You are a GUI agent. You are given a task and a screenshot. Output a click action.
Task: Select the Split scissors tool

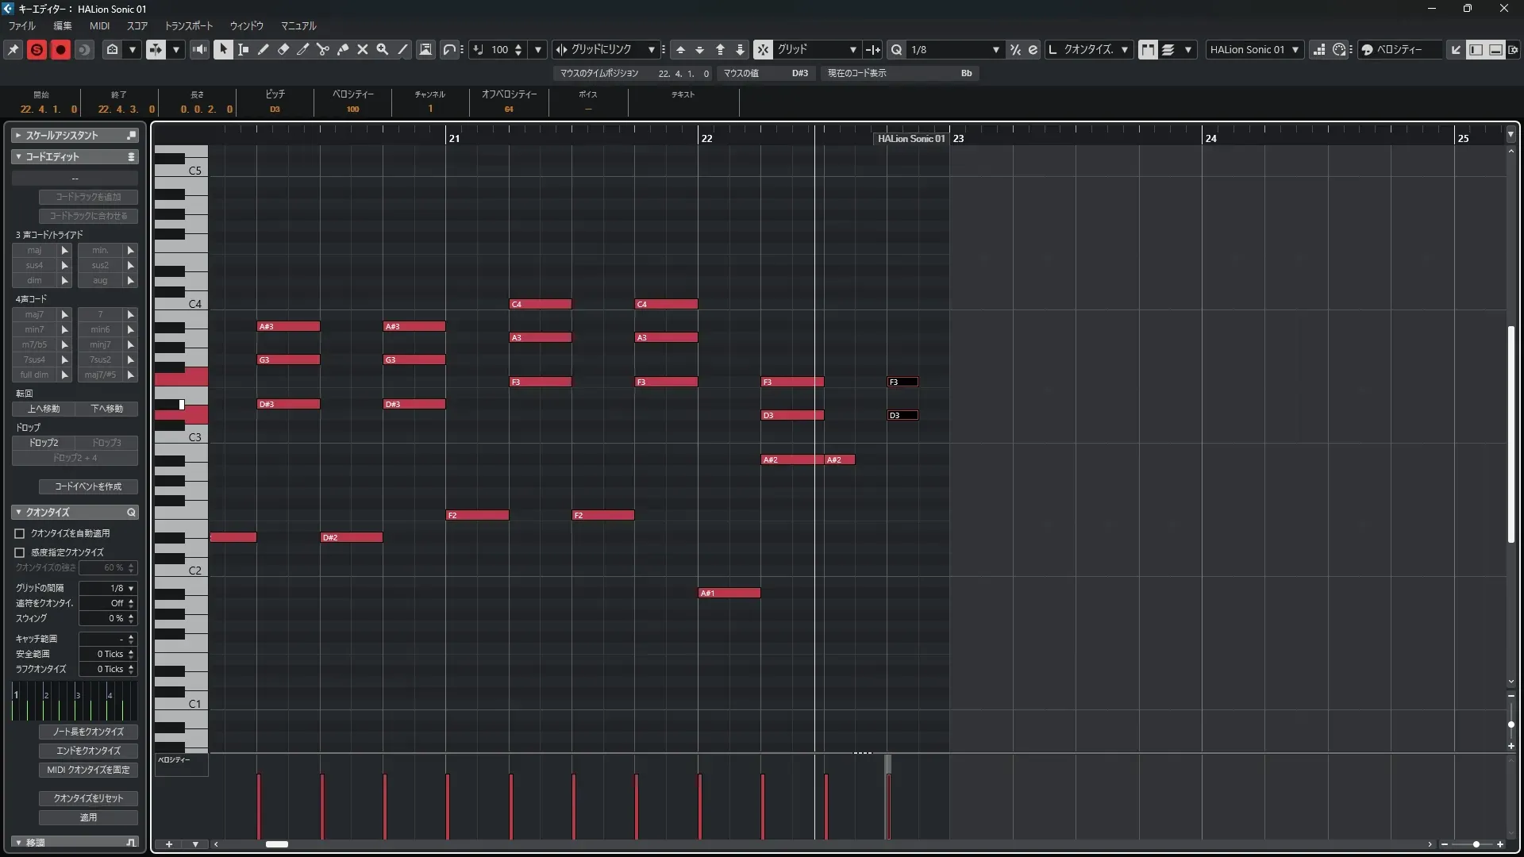point(323,49)
